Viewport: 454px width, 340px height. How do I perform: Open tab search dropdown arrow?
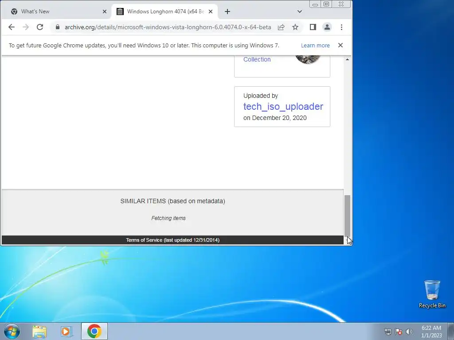click(x=300, y=12)
